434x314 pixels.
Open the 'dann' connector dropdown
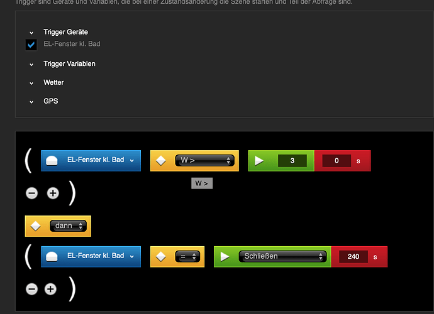click(x=68, y=226)
